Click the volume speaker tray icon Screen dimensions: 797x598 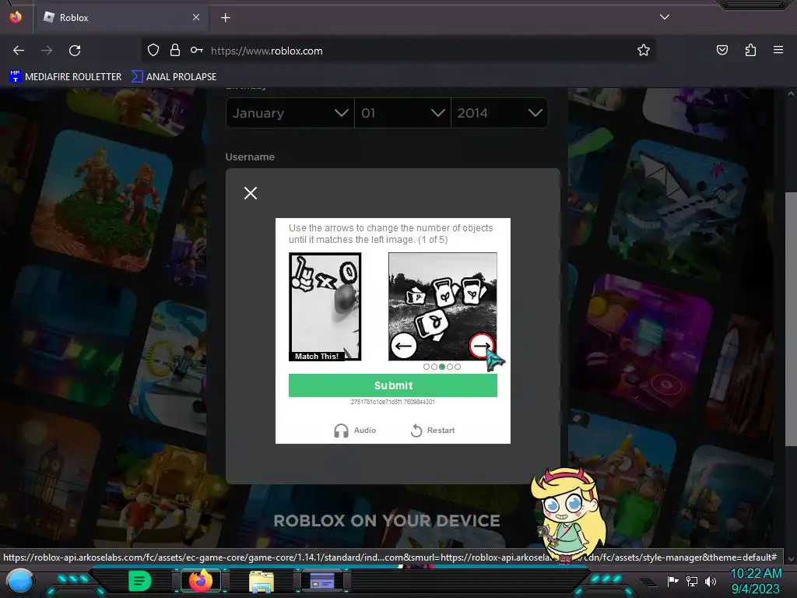pyautogui.click(x=711, y=581)
